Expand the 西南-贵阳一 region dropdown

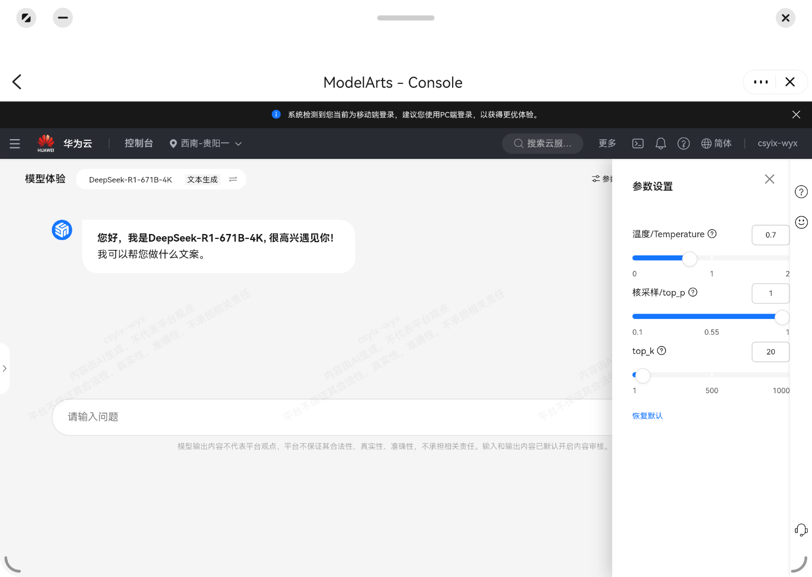pos(205,144)
